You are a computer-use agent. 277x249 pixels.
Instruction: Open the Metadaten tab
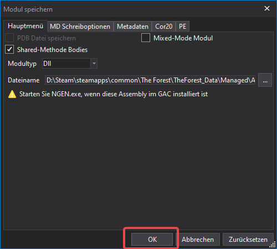pyautogui.click(x=132, y=27)
